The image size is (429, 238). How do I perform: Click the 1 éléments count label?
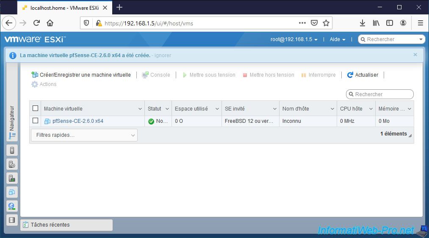click(x=393, y=134)
